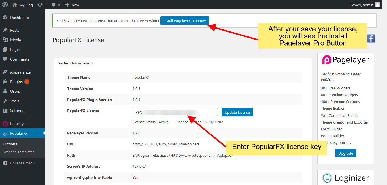The height and width of the screenshot is (185, 387).
Task: Click the Plugins plug icon
Action: [x=5, y=82]
